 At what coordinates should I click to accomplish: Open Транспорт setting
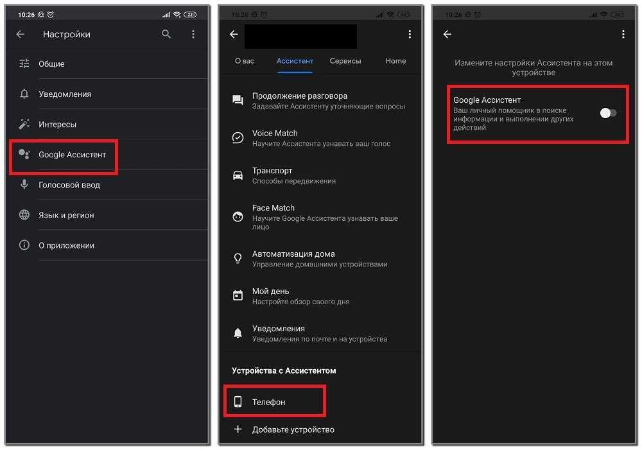point(321,175)
